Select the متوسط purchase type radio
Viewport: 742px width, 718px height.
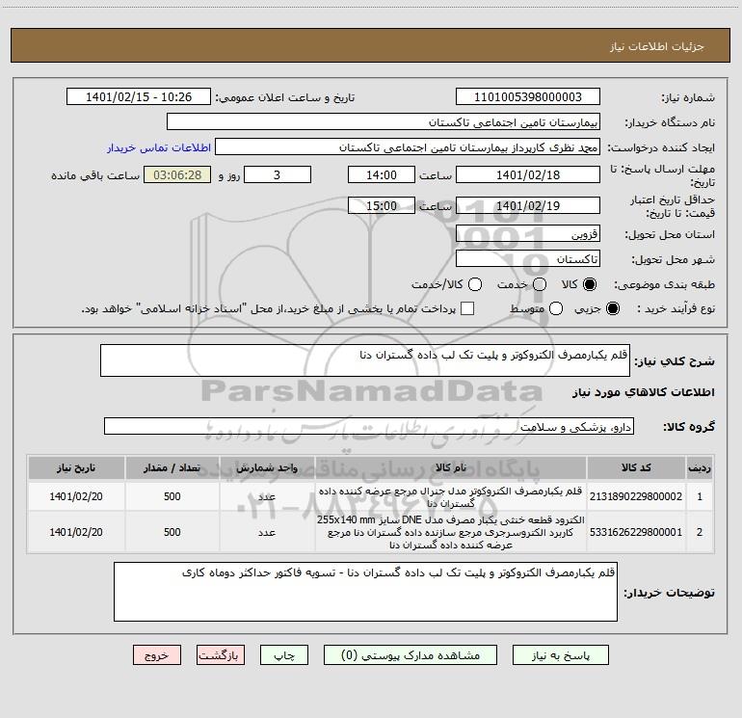point(556,308)
